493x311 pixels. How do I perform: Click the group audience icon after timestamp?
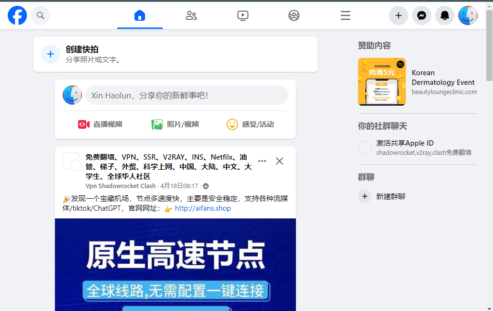click(206, 186)
